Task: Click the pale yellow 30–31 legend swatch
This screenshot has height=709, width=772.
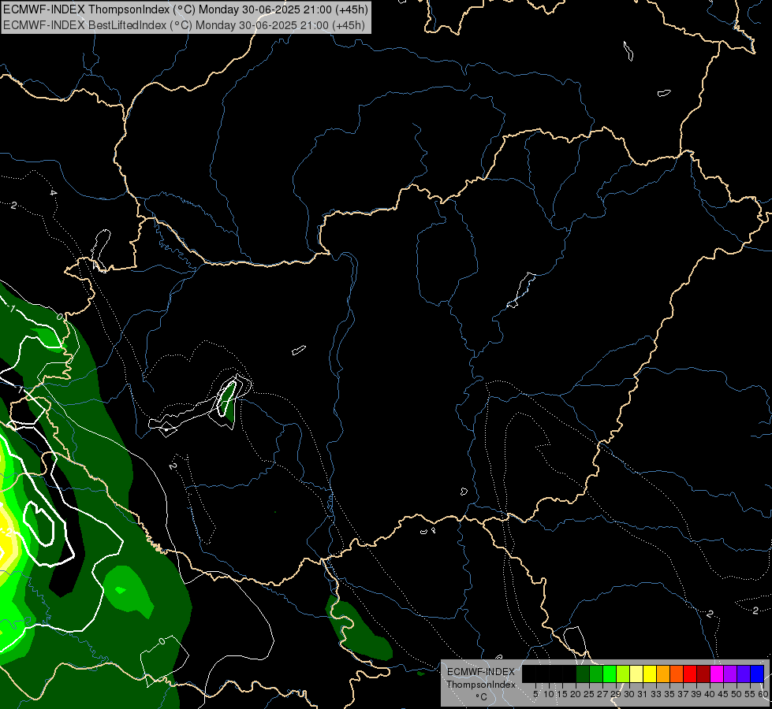Action: [636, 674]
